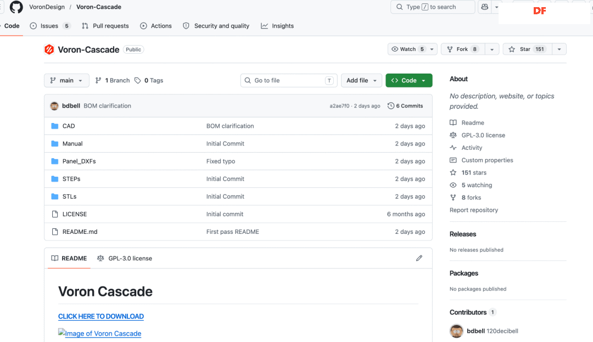This screenshot has height=342, width=593.
Task: Toggle Watch on this repository
Action: click(x=407, y=49)
